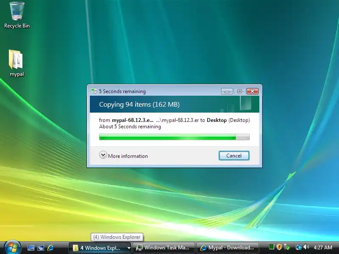Maximize the copy progress dialog
Screen dimensions: 339x254
(x=239, y=91)
